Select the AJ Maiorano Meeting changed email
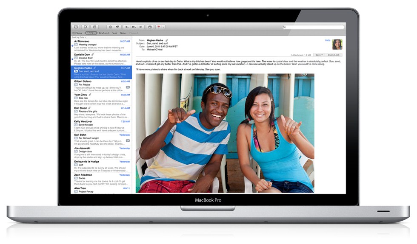This screenshot has height=244, width=417. (101, 46)
